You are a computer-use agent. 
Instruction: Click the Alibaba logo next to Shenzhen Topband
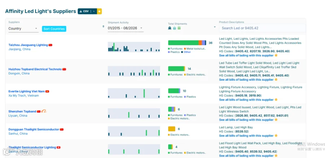click(x=44, y=111)
